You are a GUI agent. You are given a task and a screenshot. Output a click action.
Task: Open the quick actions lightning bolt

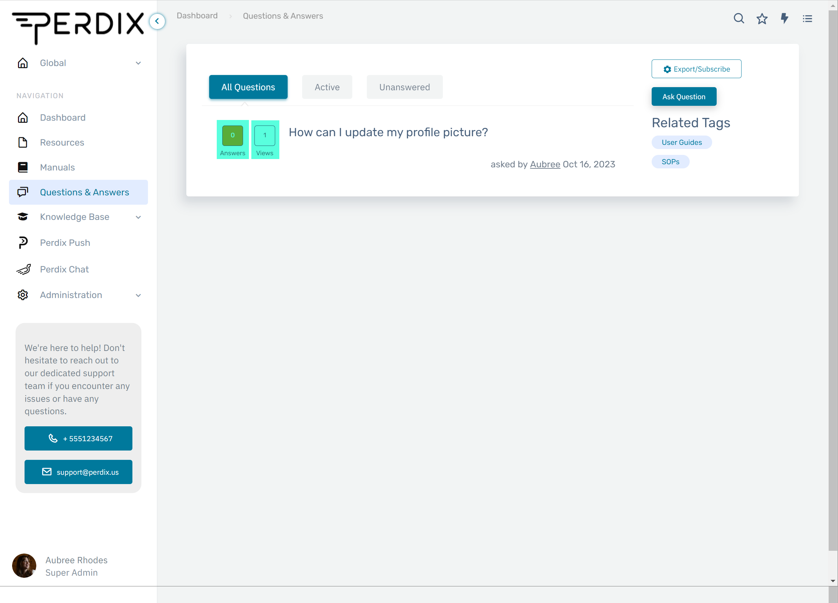[x=784, y=18]
